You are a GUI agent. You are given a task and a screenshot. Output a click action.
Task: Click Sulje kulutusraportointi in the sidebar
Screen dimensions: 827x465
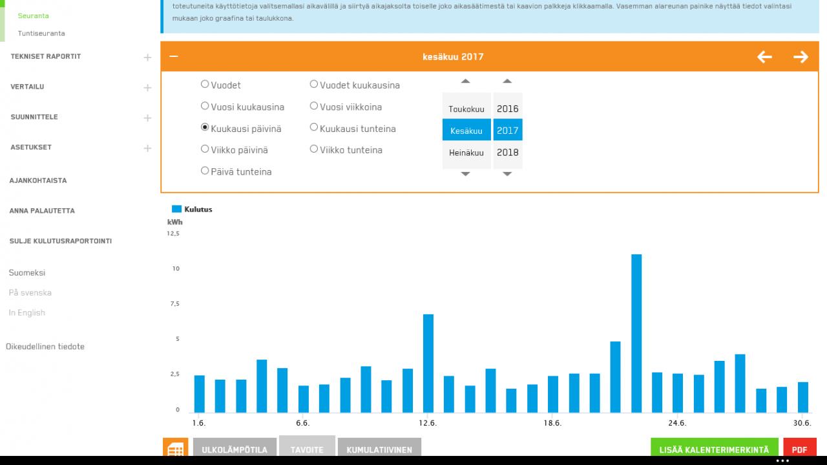click(x=61, y=241)
